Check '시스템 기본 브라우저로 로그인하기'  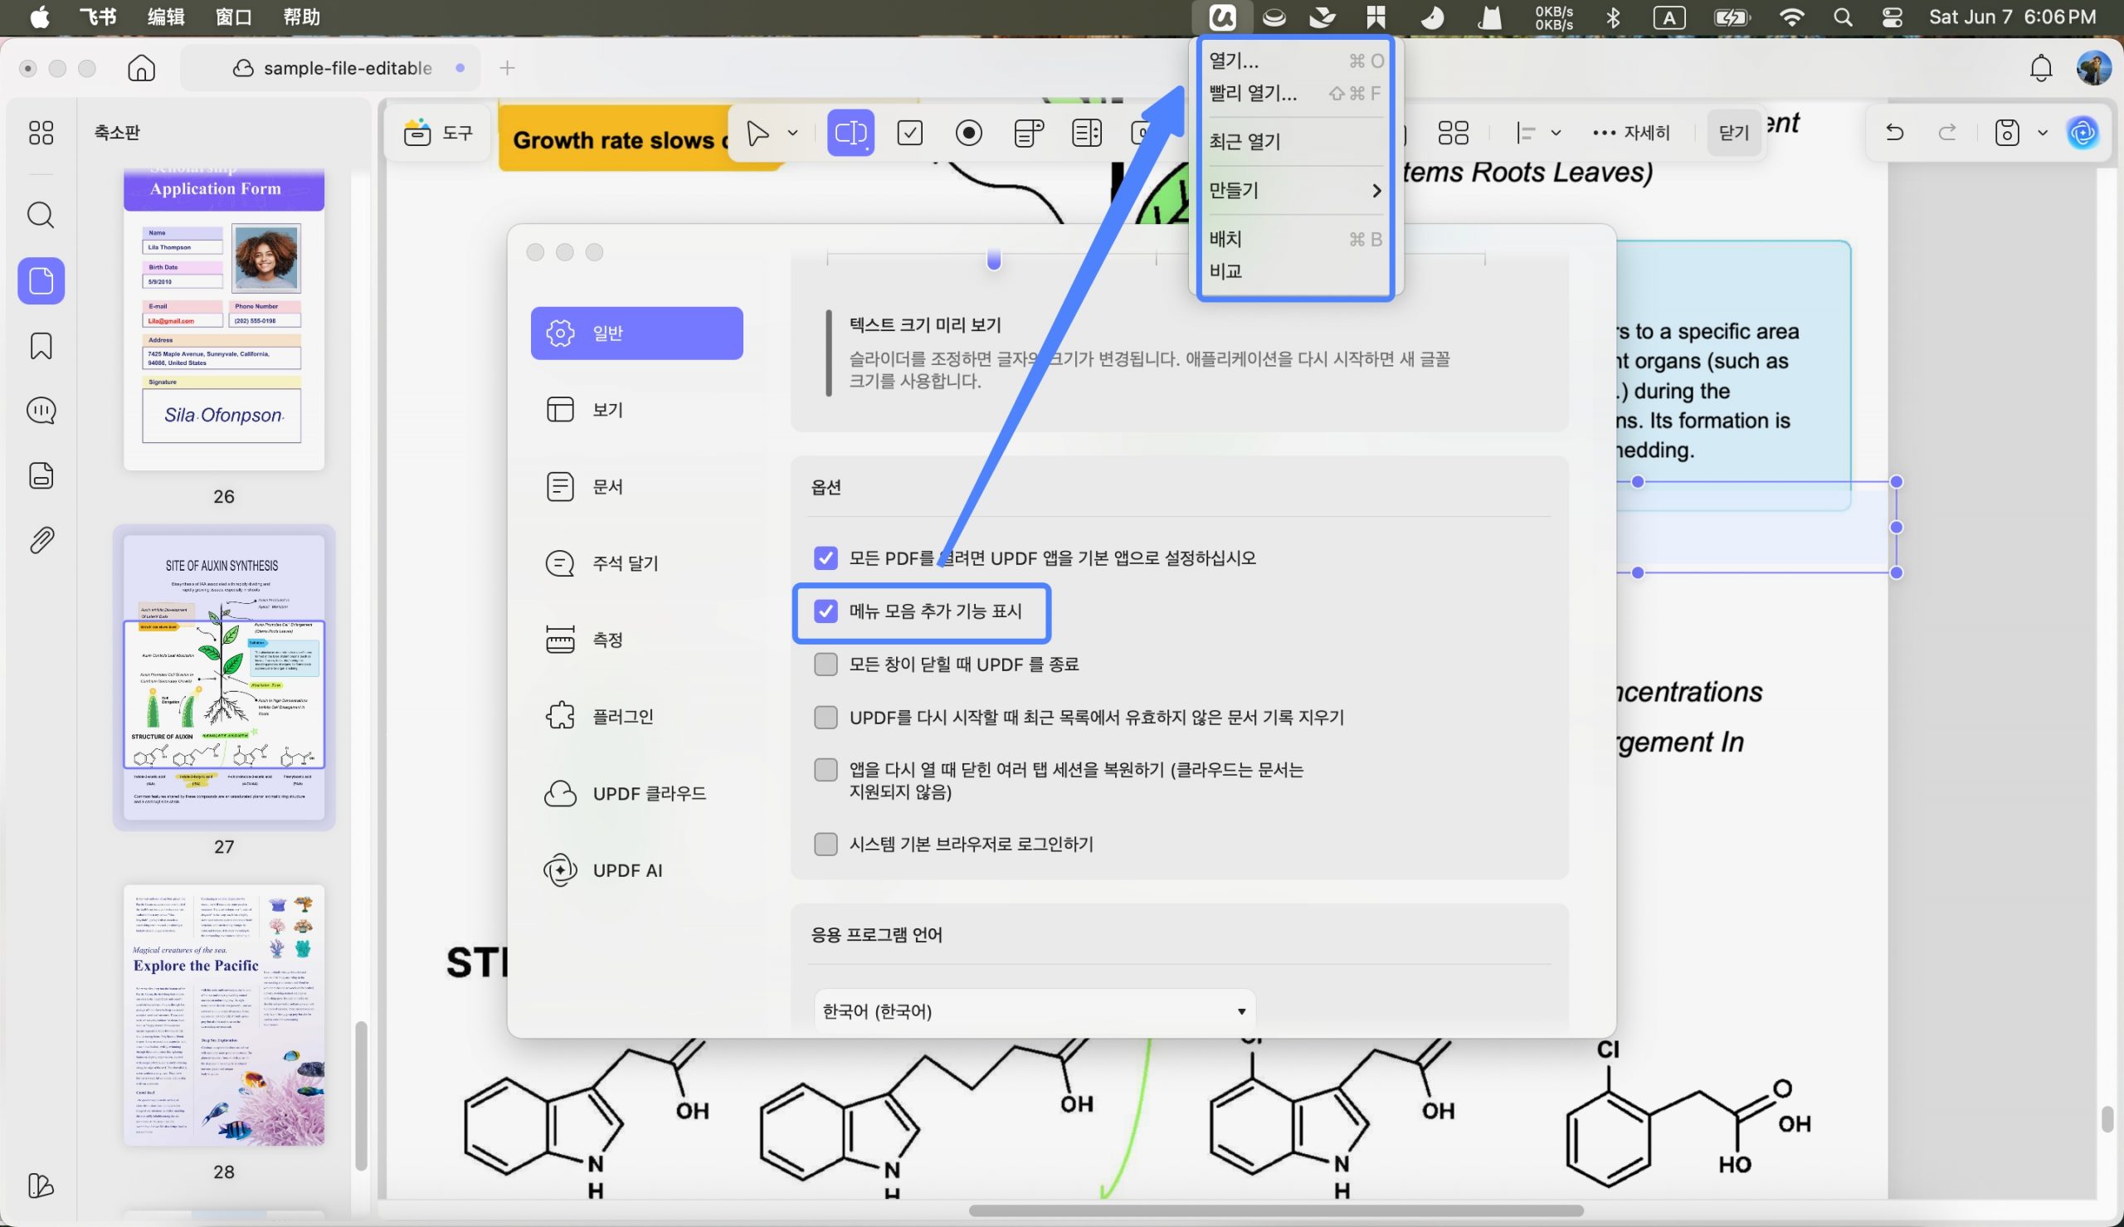pyautogui.click(x=826, y=844)
